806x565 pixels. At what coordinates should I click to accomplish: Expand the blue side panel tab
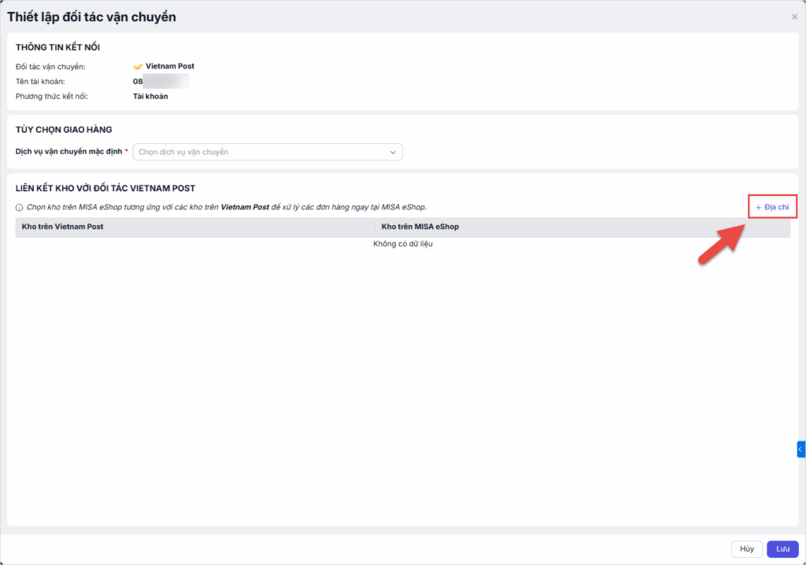pos(800,449)
